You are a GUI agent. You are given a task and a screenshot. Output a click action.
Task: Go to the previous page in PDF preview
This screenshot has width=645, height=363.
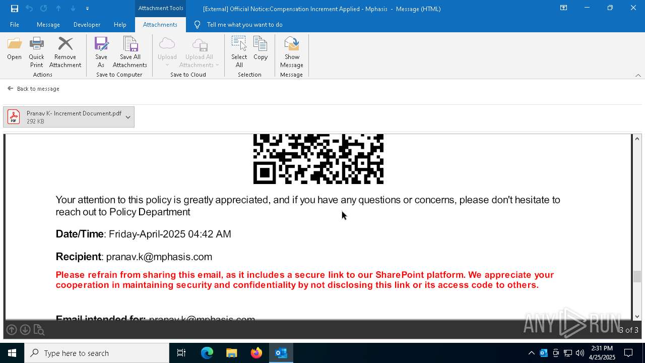tap(12, 330)
